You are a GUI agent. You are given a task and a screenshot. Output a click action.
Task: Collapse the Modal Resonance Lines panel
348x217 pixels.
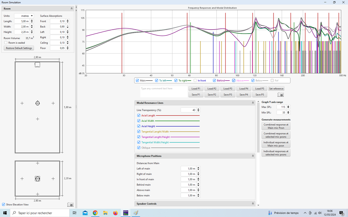coord(253,103)
